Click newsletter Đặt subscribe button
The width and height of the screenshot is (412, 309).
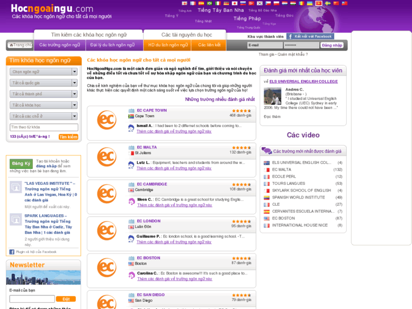pyautogui.click(x=66, y=299)
